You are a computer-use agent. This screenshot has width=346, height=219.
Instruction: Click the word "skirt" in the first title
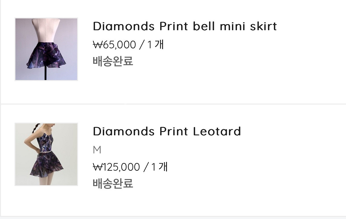point(263,26)
